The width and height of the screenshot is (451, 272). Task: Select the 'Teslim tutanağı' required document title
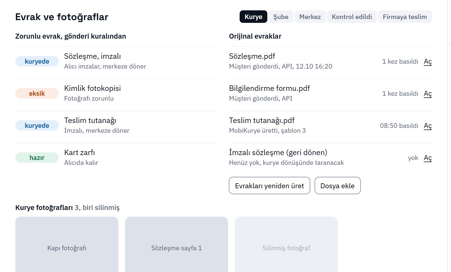coord(90,120)
